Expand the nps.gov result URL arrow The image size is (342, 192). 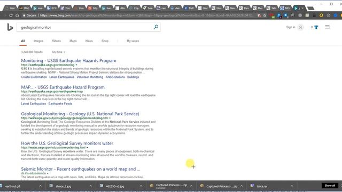(x=110, y=118)
